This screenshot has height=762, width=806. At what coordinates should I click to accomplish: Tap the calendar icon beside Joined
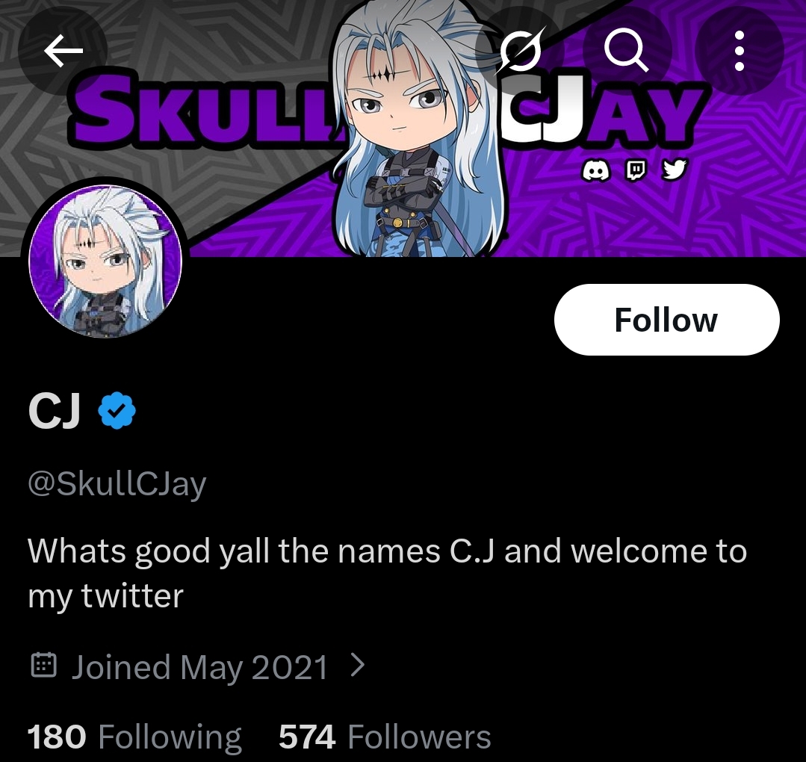click(43, 665)
